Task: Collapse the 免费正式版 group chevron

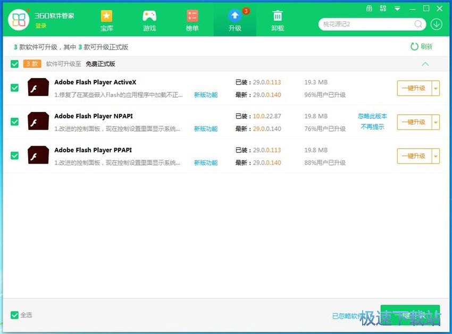Action: click(x=425, y=64)
